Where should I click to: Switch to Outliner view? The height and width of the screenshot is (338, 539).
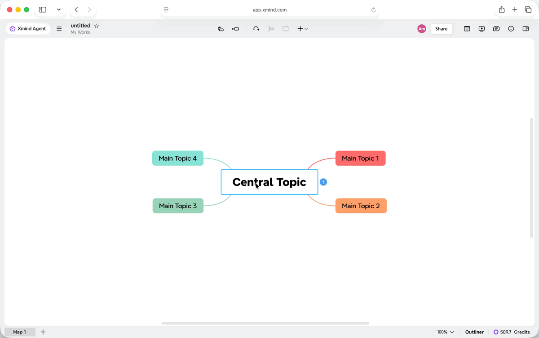tap(474, 332)
